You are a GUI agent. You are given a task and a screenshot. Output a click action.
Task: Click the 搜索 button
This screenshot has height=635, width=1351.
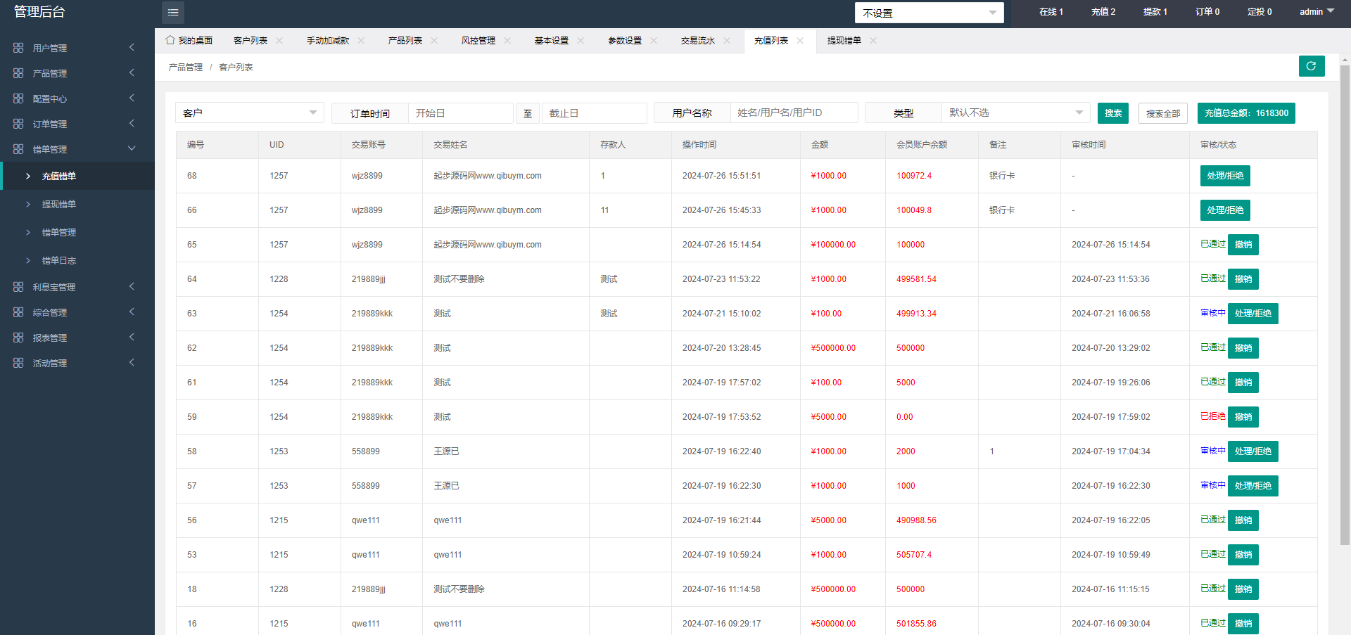pos(1112,113)
